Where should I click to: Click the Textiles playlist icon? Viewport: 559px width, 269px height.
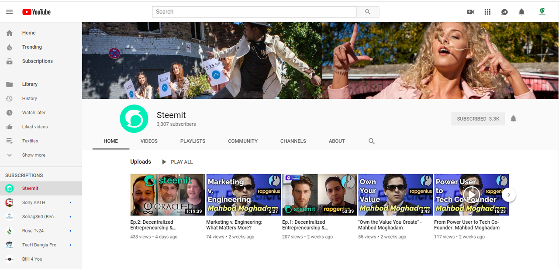pos(9,141)
